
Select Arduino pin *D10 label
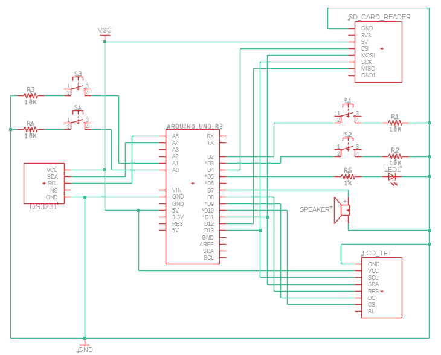tap(208, 211)
